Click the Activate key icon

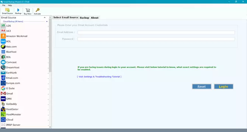pos(38,10)
